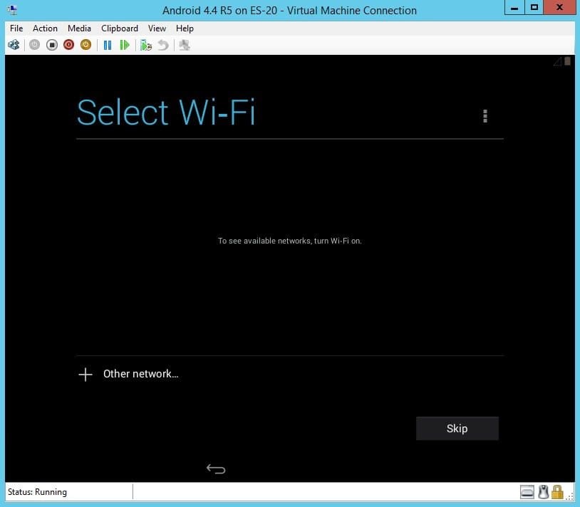Click the keyboard status icon
This screenshot has height=507, width=580.
[x=527, y=492]
